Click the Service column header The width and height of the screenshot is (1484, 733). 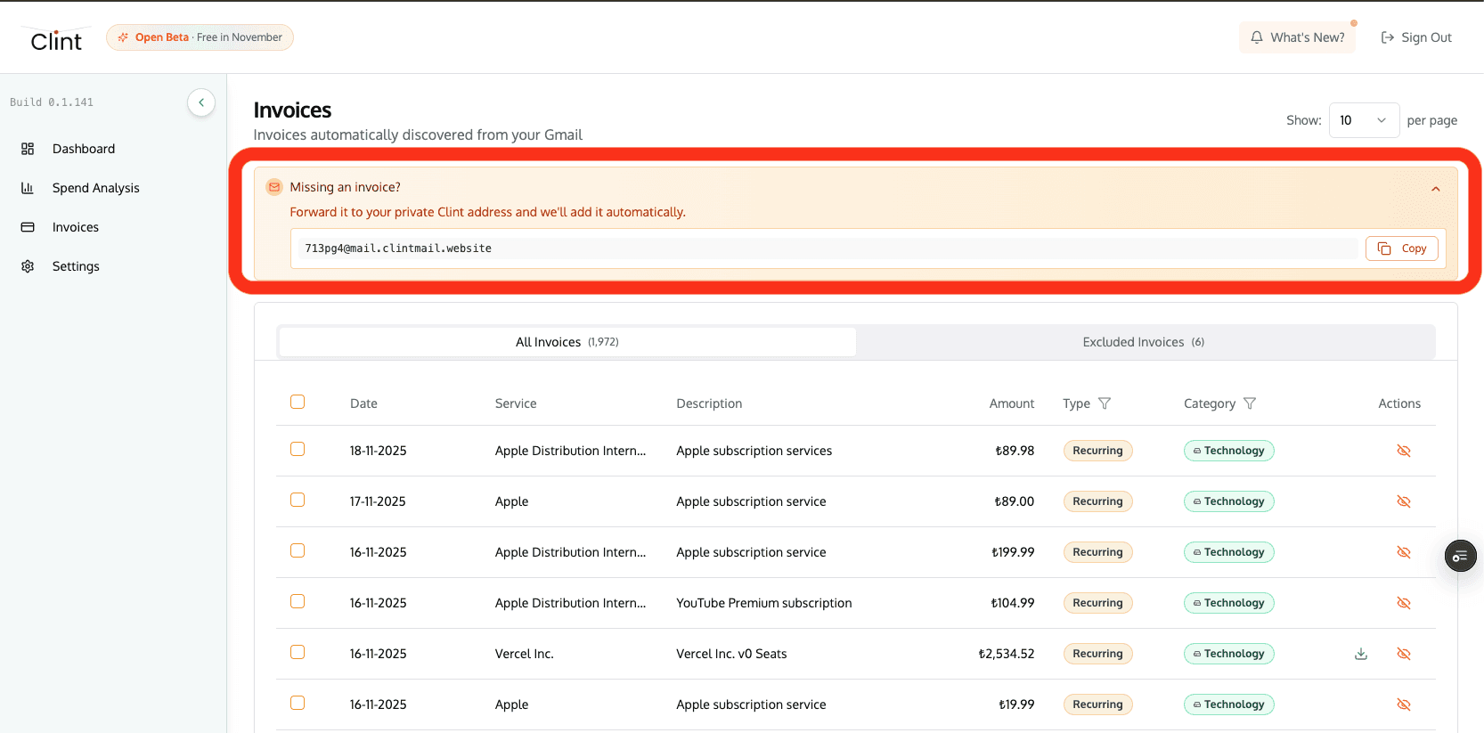pyautogui.click(x=516, y=403)
